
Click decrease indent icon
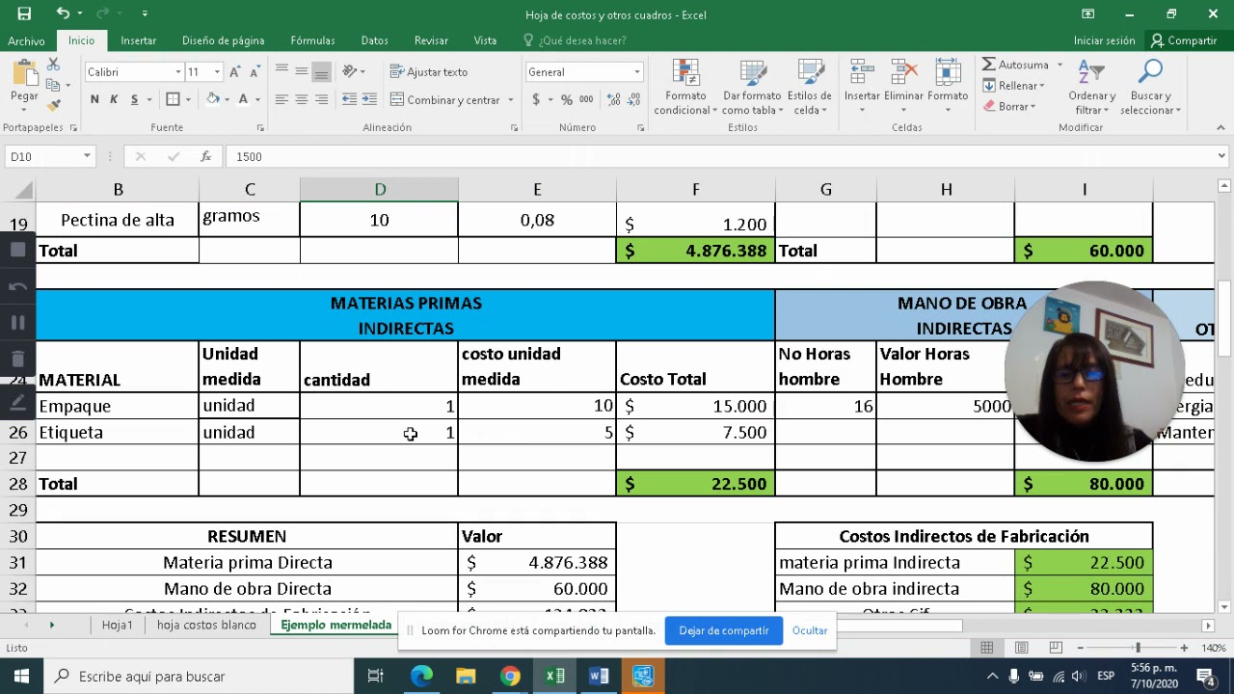[349, 99]
